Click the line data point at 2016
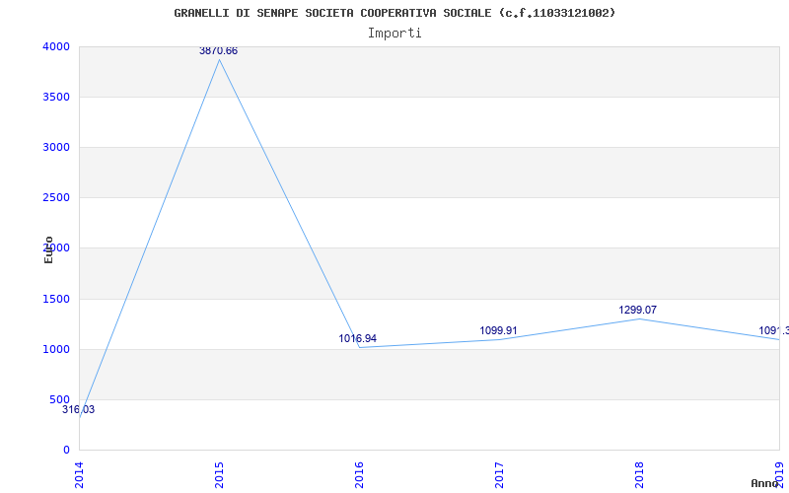Image resolution: width=789 pixels, height=493 pixels. (x=359, y=348)
